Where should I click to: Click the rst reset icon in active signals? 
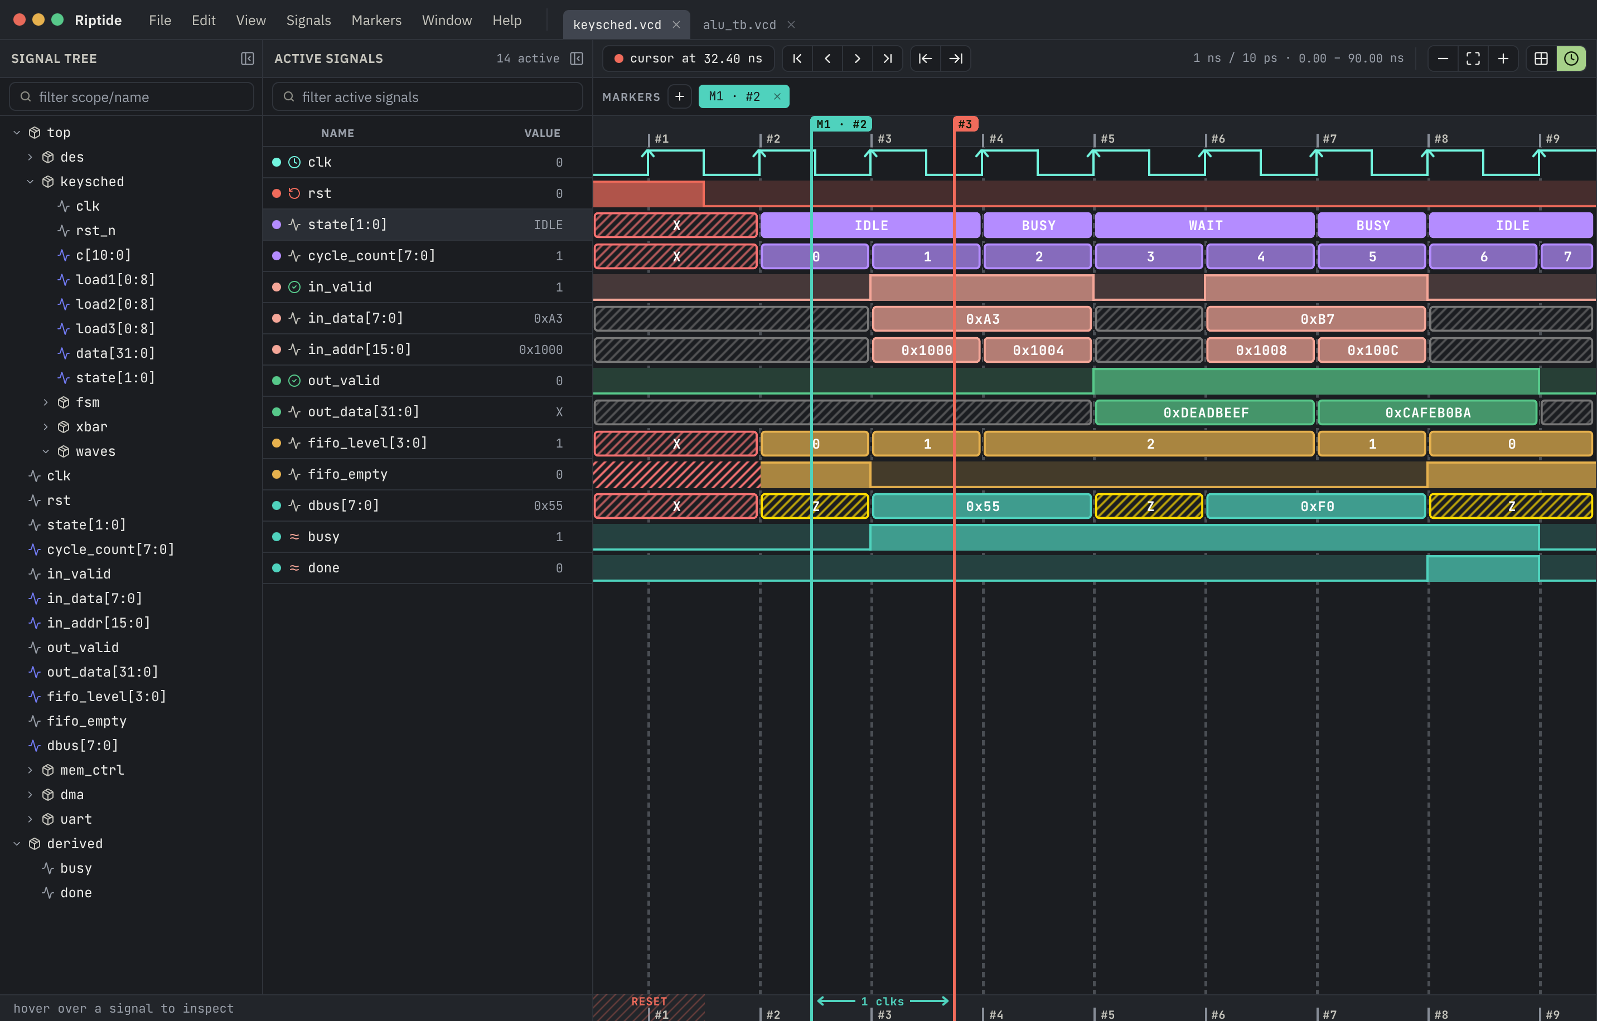[294, 193]
